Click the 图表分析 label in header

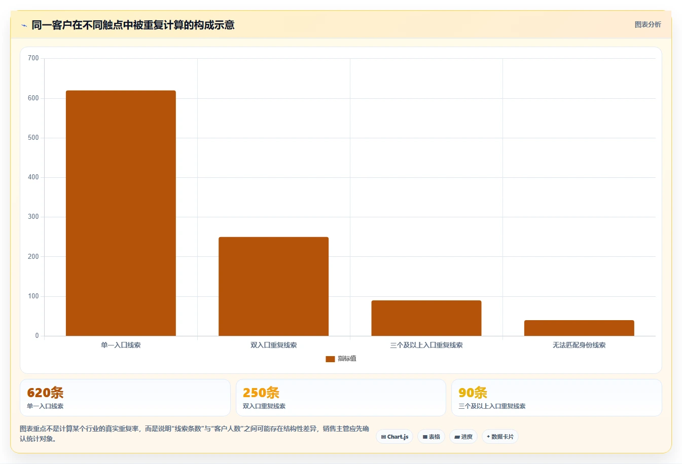click(648, 24)
